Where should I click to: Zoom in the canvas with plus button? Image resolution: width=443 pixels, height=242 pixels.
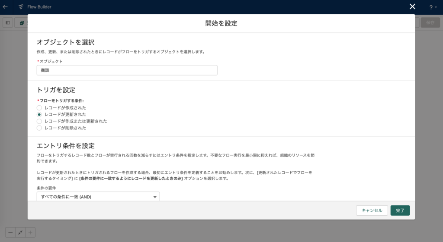click(30, 233)
